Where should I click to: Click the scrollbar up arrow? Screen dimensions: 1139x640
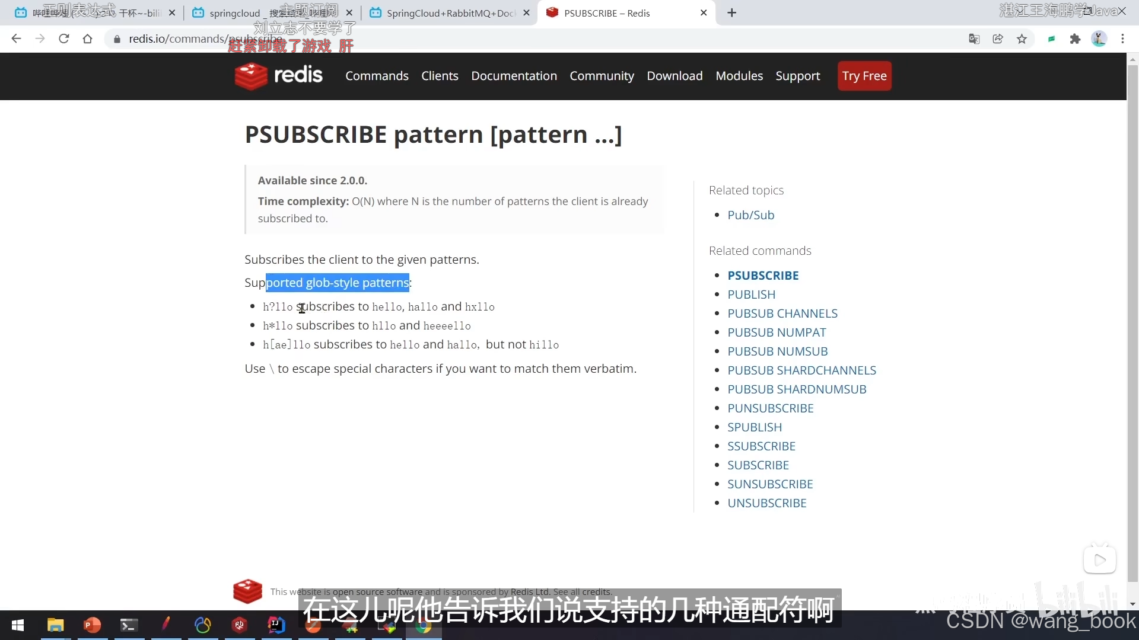click(x=1132, y=59)
